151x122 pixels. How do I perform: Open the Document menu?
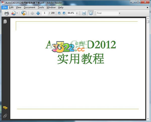(x=29, y=7)
